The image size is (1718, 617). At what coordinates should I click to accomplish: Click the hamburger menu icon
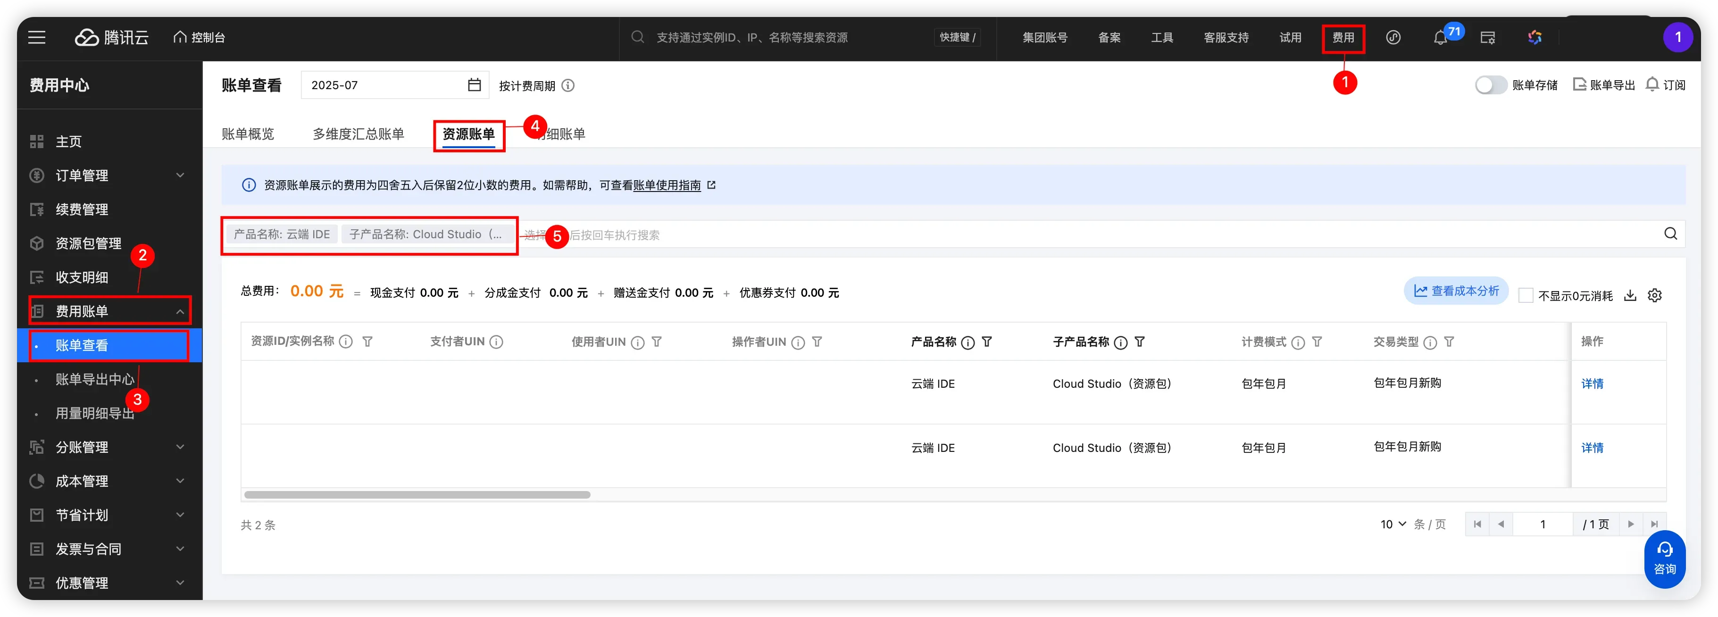coord(37,37)
